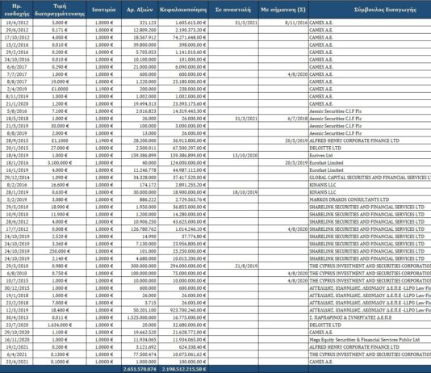Select the price cell 250,000 €
This screenshot has height=373, width=431.
point(60,252)
